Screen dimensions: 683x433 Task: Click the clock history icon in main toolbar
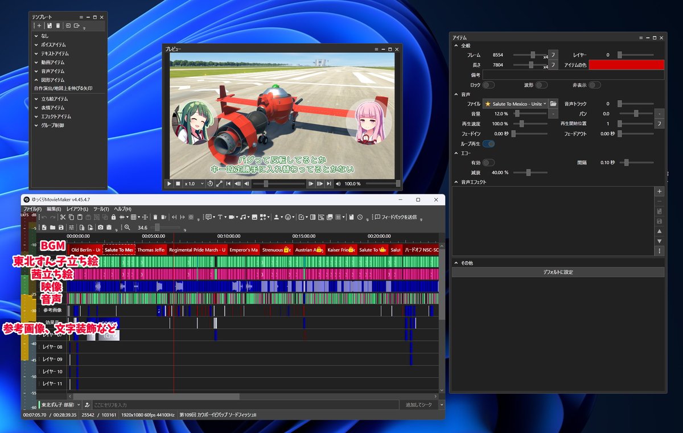coord(360,217)
